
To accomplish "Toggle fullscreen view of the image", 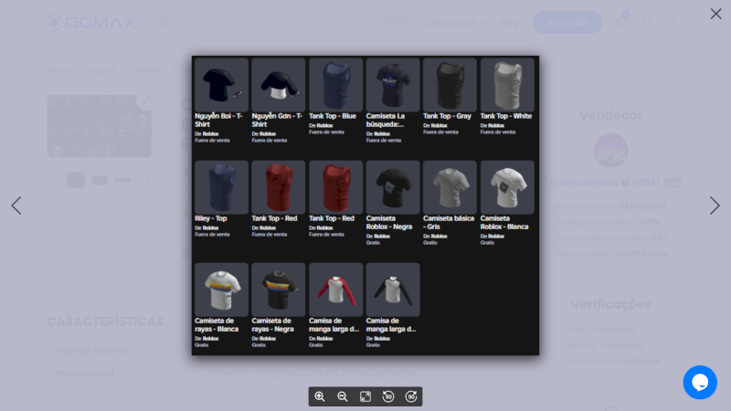I will pos(365,396).
